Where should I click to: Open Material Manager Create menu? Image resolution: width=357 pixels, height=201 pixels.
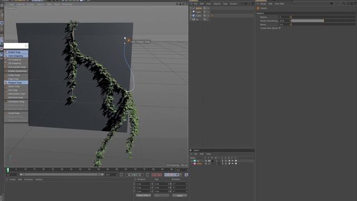12,180
